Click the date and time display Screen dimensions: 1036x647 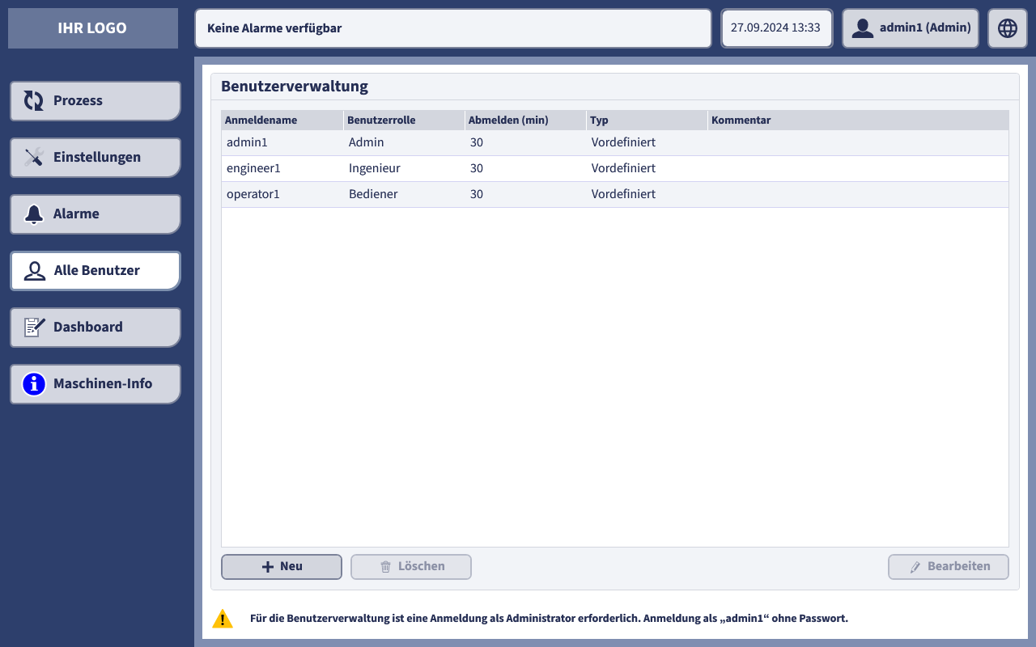coord(777,28)
